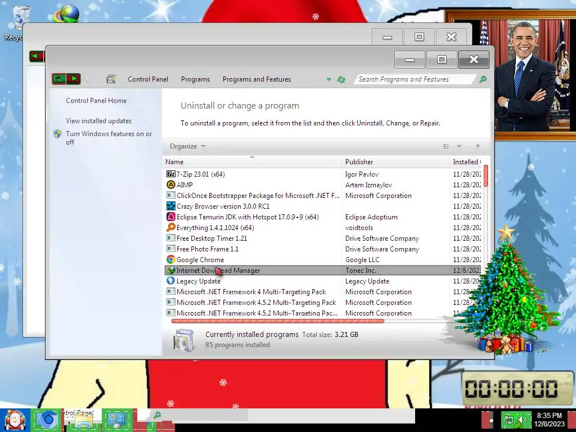This screenshot has width=576, height=432.
Task: Open the clock showing 8:35 PM
Action: pyautogui.click(x=549, y=420)
